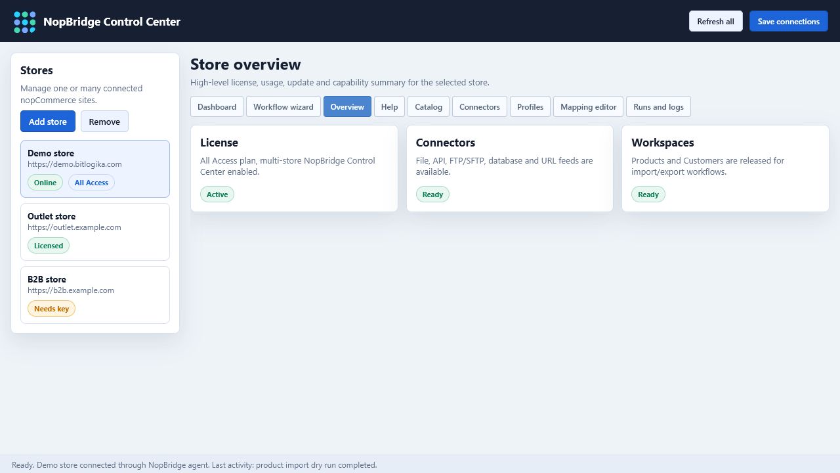This screenshot has width=840, height=473.
Task: Click the Ready badge in Workspaces card
Action: pyautogui.click(x=648, y=194)
